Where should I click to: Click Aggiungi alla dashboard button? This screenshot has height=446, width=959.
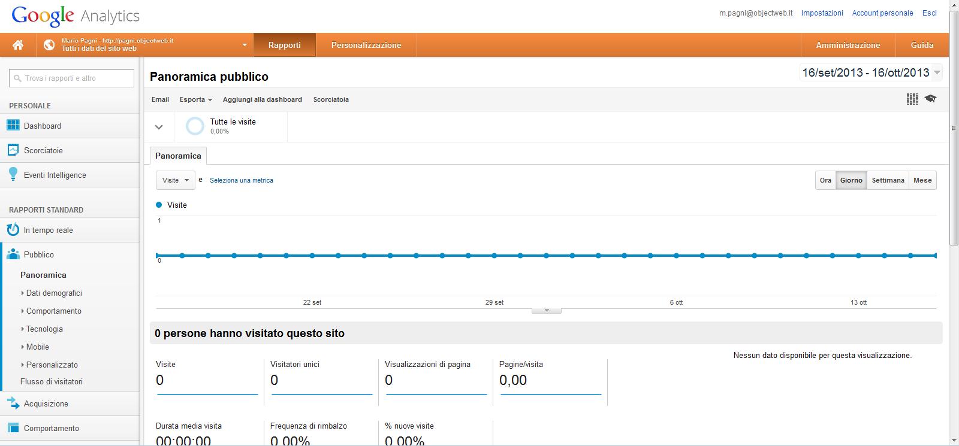(x=262, y=99)
